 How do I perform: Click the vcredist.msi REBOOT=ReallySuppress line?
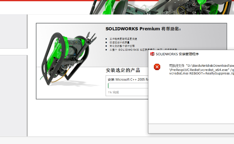tap(201, 74)
